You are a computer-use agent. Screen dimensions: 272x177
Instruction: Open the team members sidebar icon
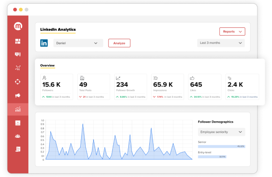pyautogui.click(x=18, y=136)
